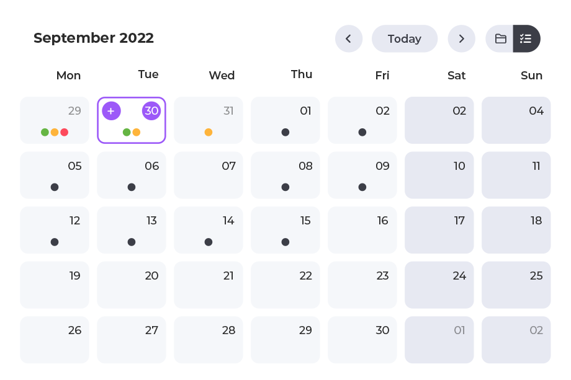The height and width of the screenshot is (380, 571).
Task: Select the day cell for the 14th
Action: pyautogui.click(x=209, y=230)
